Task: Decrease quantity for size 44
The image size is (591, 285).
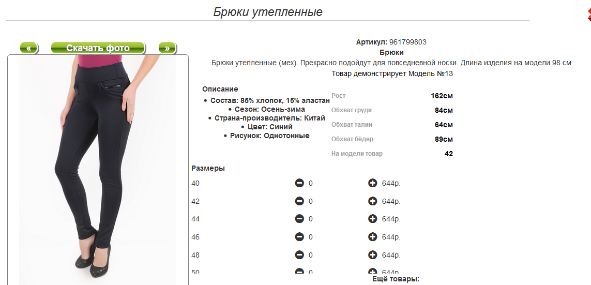Action: 299,219
